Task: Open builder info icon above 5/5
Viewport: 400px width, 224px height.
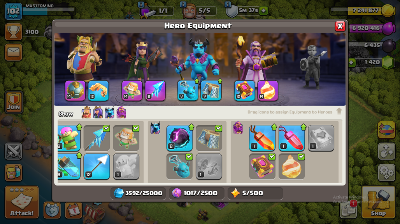Action: tap(183, 4)
